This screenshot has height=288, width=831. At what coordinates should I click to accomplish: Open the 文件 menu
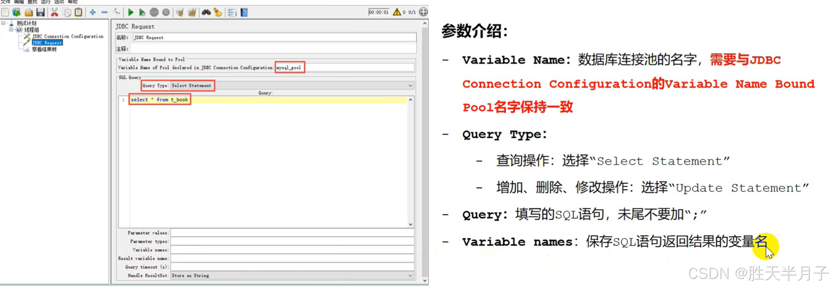(5, 2)
